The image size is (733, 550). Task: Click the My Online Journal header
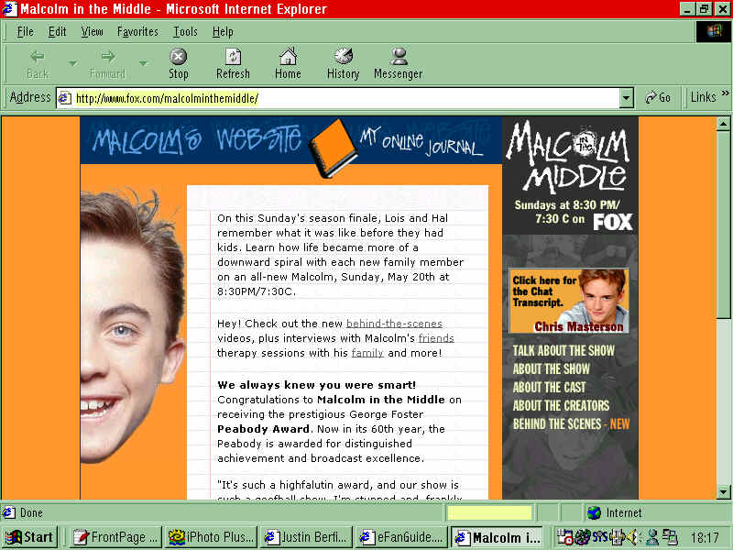point(421,142)
